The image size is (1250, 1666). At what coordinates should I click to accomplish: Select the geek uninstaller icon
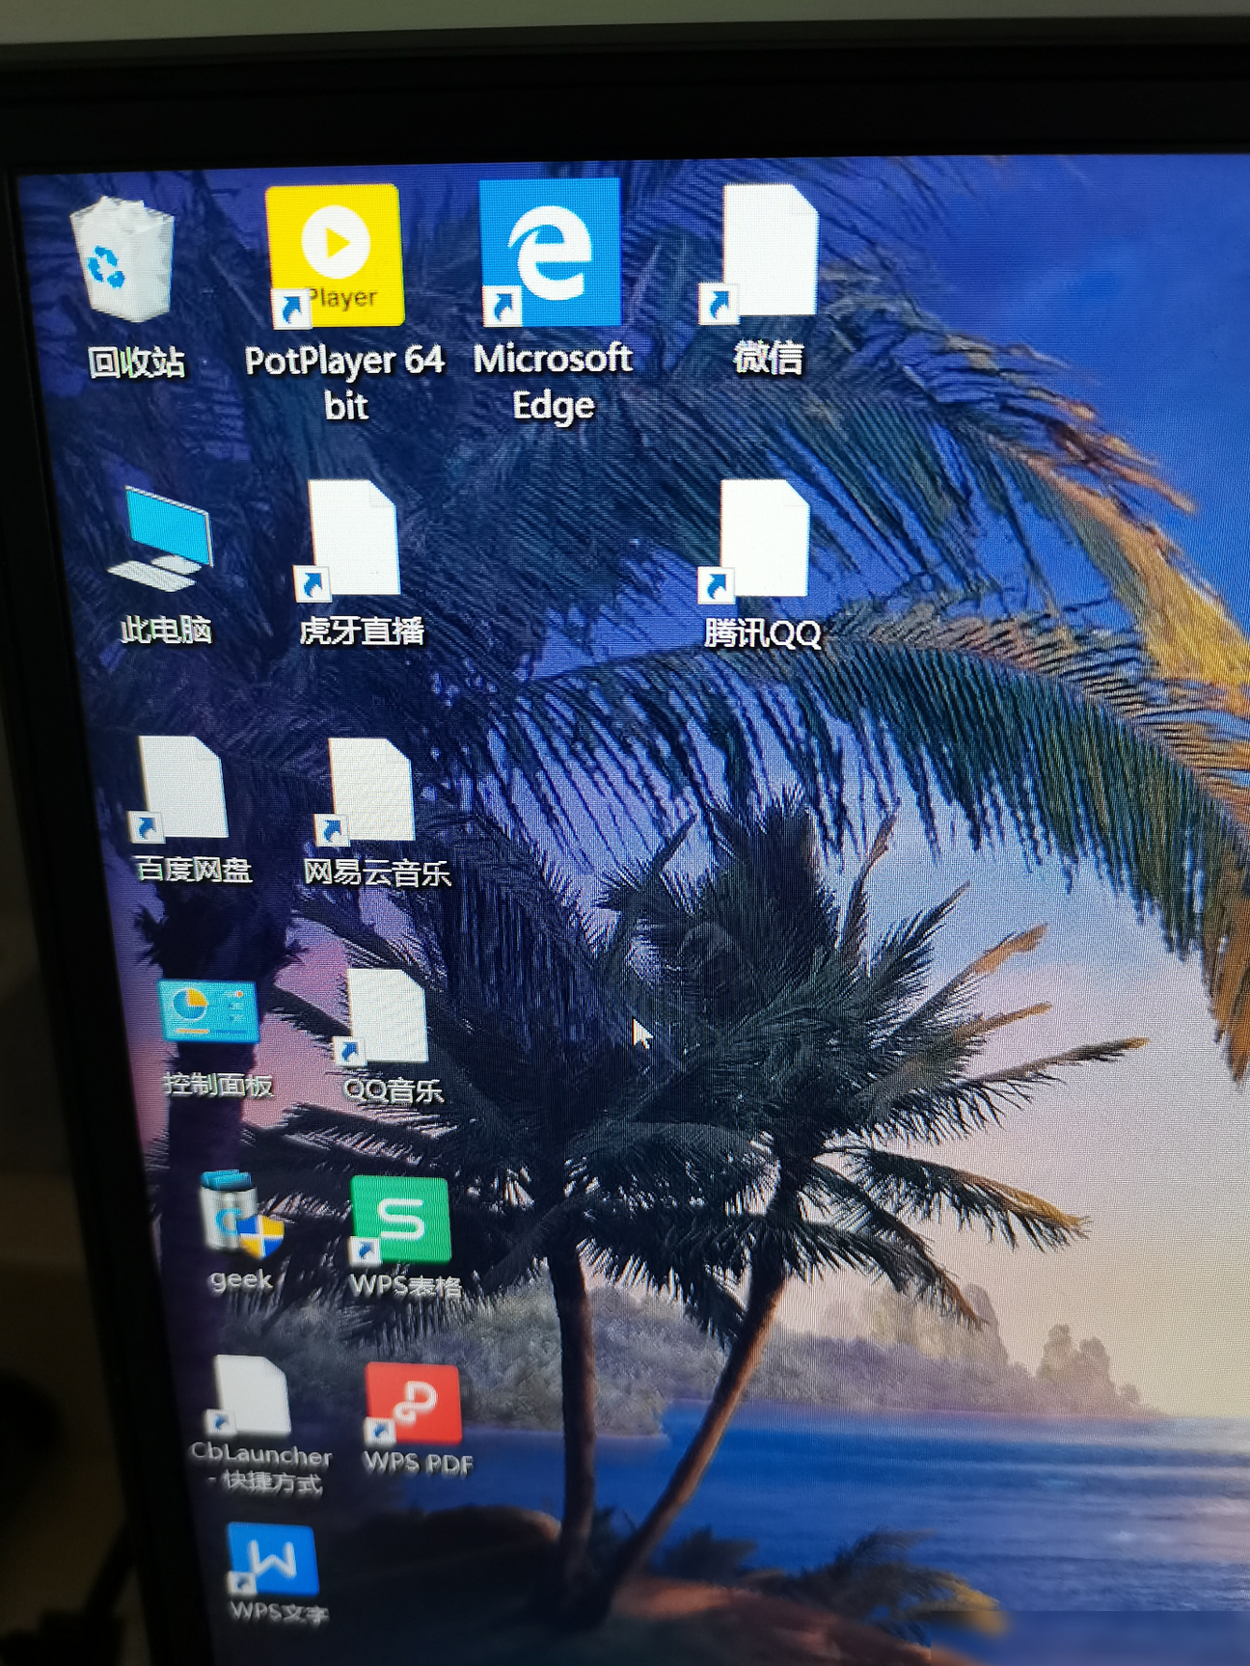241,1215
